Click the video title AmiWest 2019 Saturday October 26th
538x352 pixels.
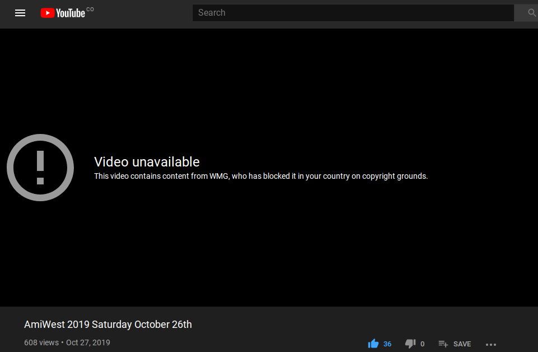(x=108, y=325)
